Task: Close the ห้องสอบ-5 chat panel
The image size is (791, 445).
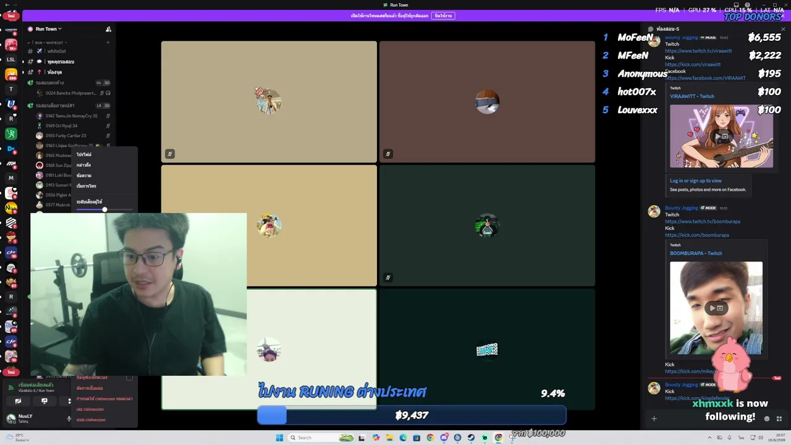Action: (783, 29)
